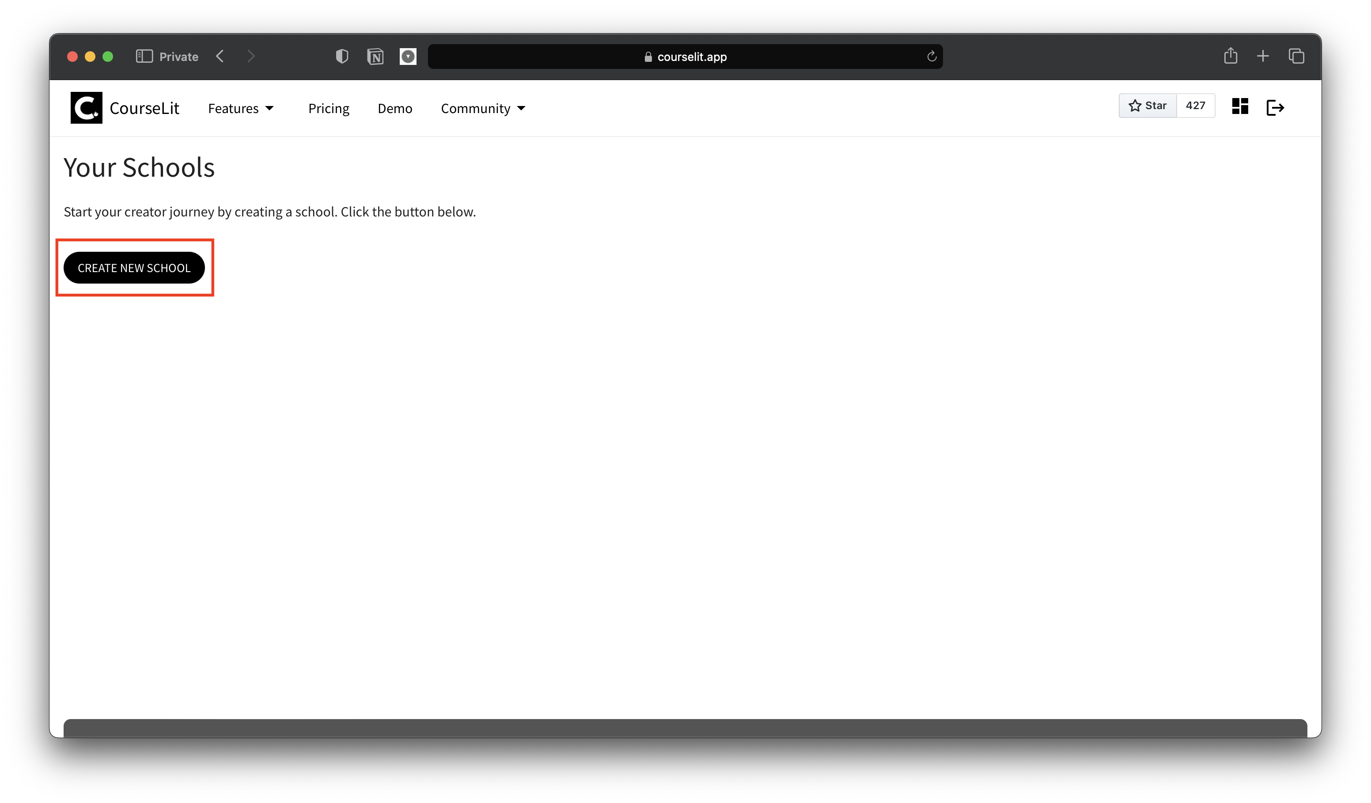This screenshot has width=1371, height=803.
Task: Reload the page using refresh icon
Action: coord(932,57)
